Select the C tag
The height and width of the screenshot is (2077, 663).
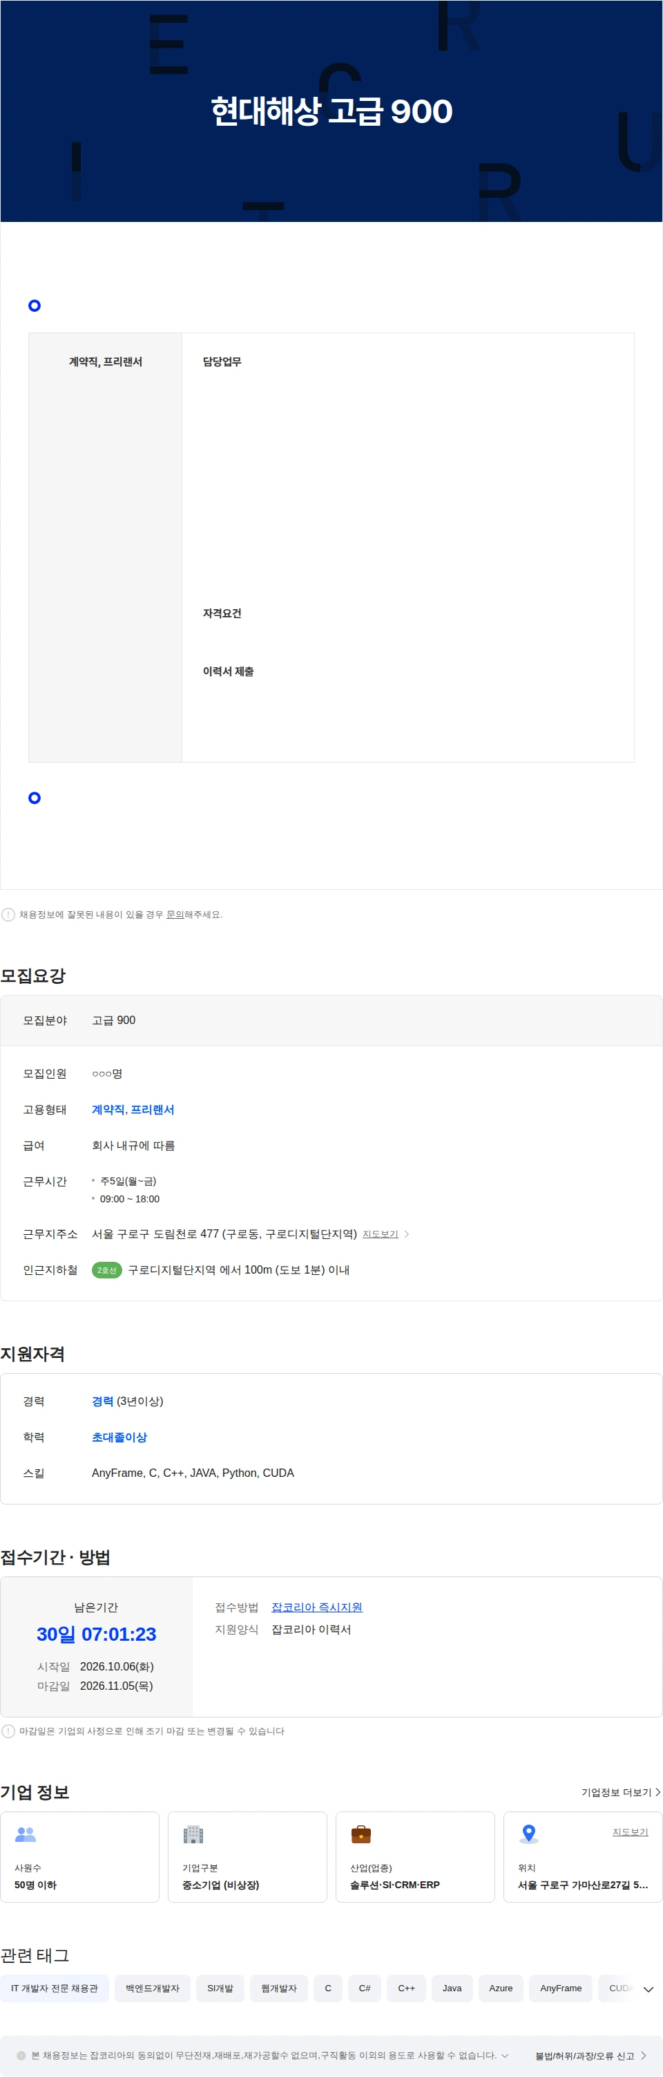pyautogui.click(x=328, y=1988)
